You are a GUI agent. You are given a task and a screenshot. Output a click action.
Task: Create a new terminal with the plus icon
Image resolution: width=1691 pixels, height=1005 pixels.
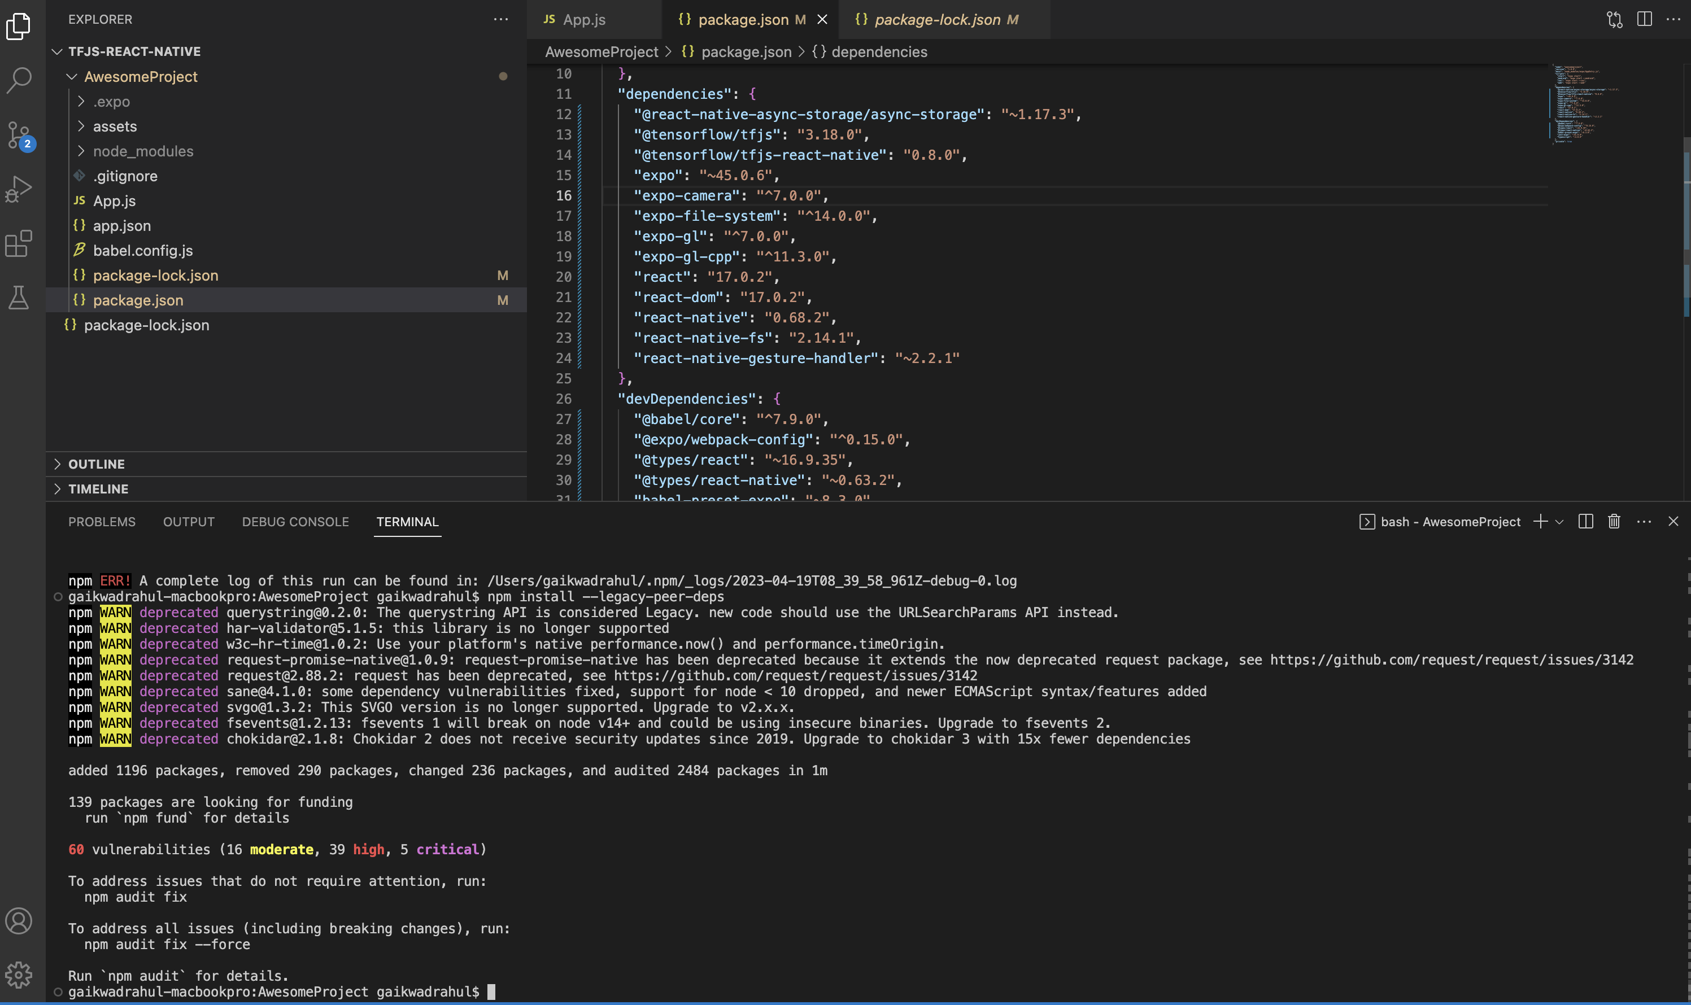[1540, 522]
